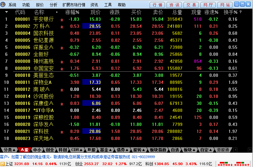Expand the 债券▲ tab menu

(123, 150)
